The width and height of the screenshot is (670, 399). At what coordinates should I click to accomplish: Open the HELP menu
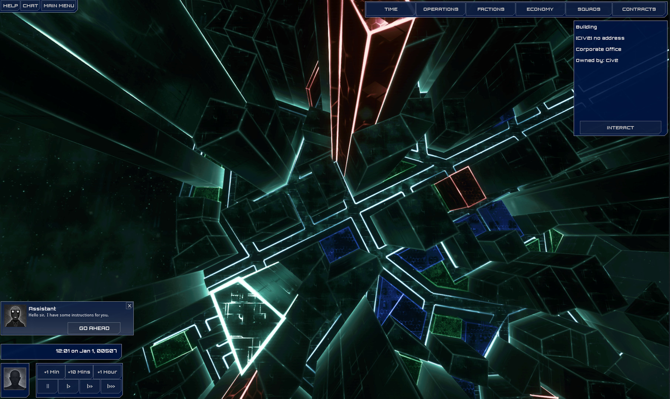tap(11, 6)
